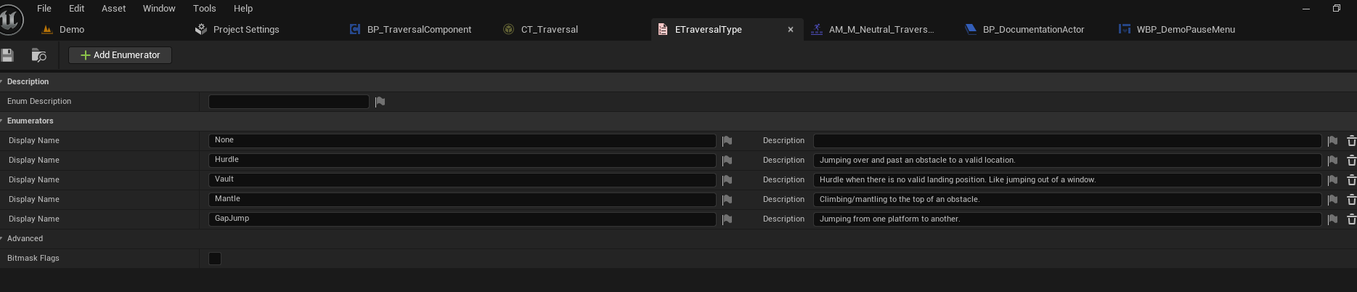Click the Add Enumerator button

click(x=120, y=55)
